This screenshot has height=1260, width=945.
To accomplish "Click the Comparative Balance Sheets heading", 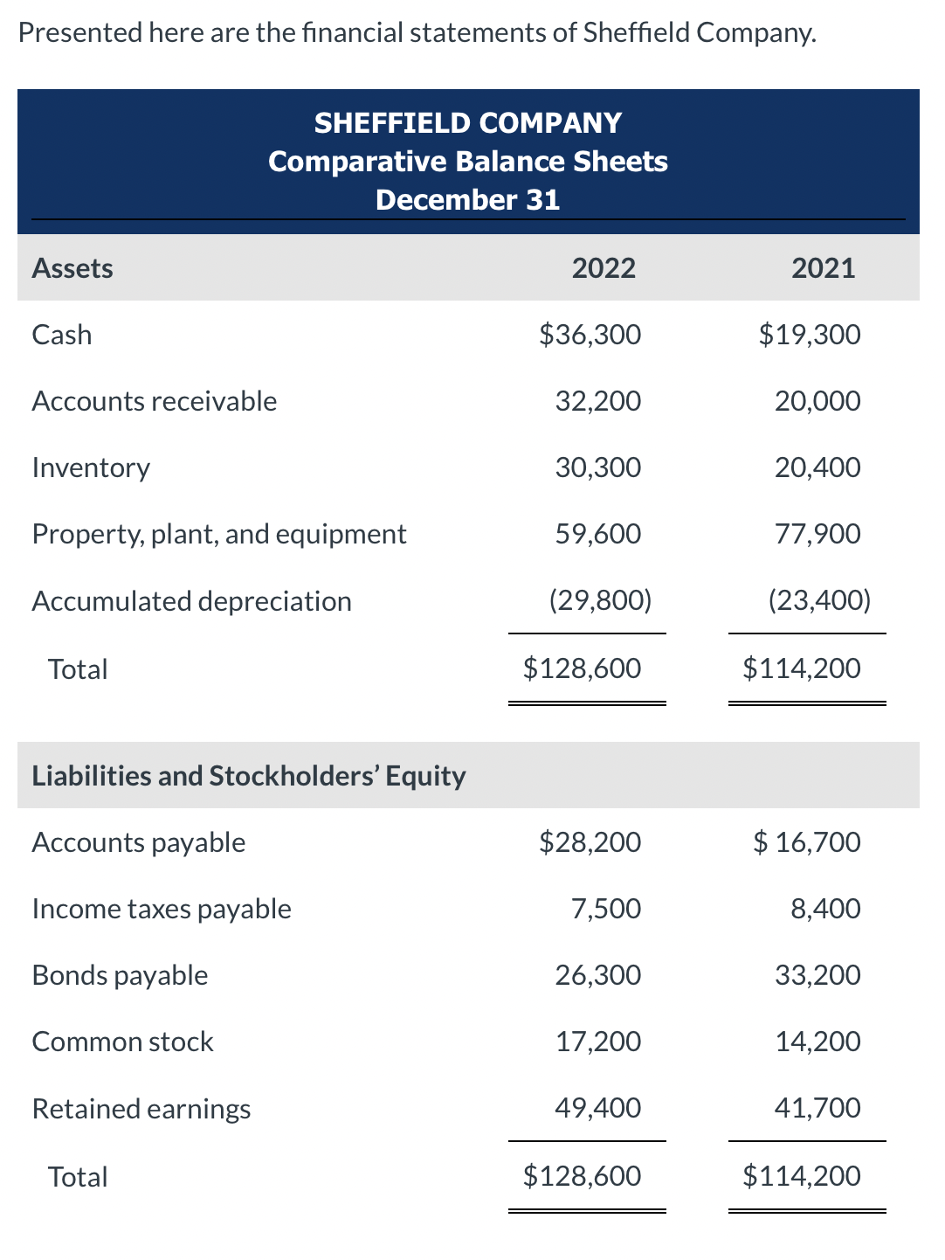I will coord(468,162).
